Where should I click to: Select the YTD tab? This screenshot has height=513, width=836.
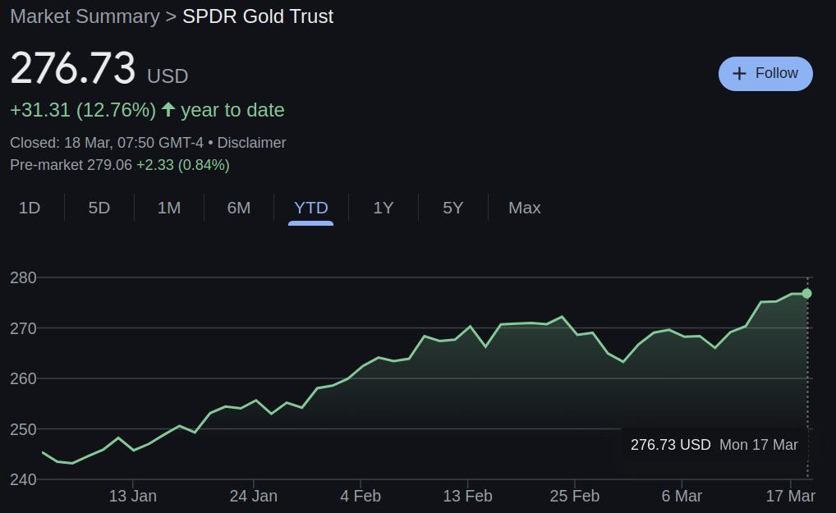311,208
